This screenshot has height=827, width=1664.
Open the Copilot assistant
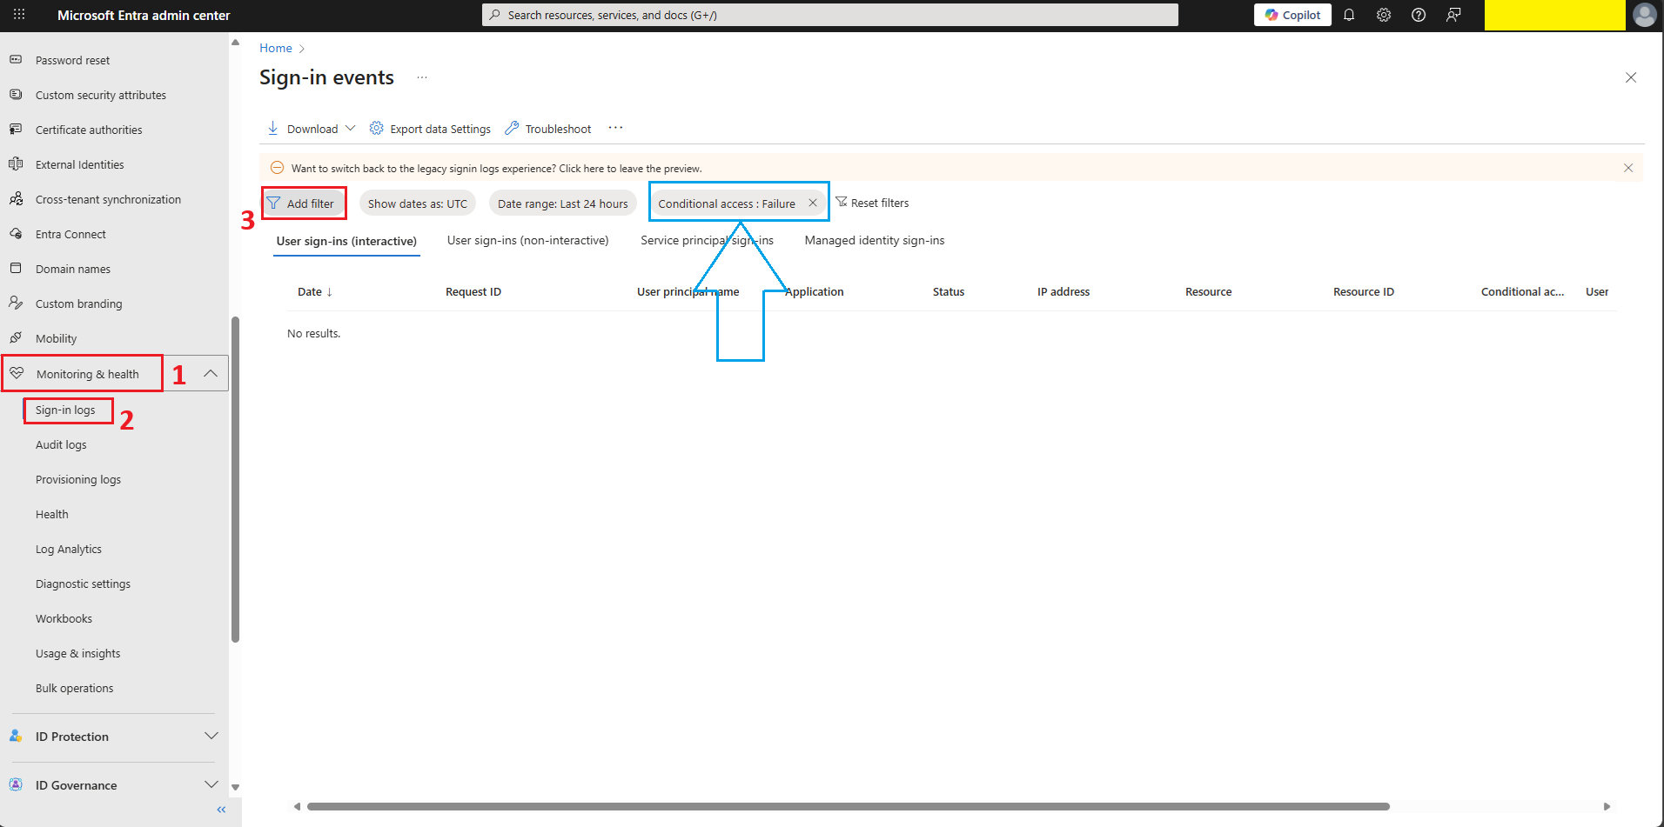[1292, 15]
